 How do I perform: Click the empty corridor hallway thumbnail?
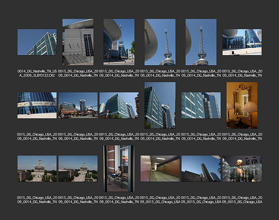tap(160, 169)
